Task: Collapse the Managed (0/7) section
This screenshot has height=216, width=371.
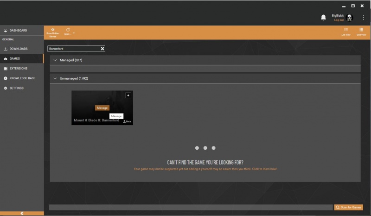Action: 55,60
